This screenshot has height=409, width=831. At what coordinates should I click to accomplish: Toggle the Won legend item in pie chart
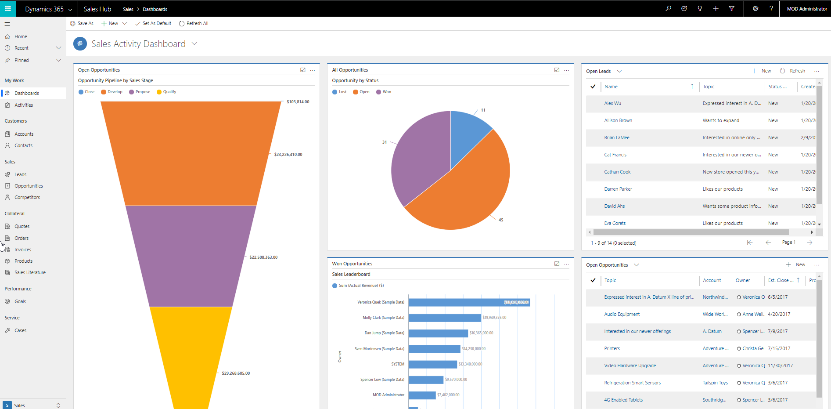(x=383, y=92)
